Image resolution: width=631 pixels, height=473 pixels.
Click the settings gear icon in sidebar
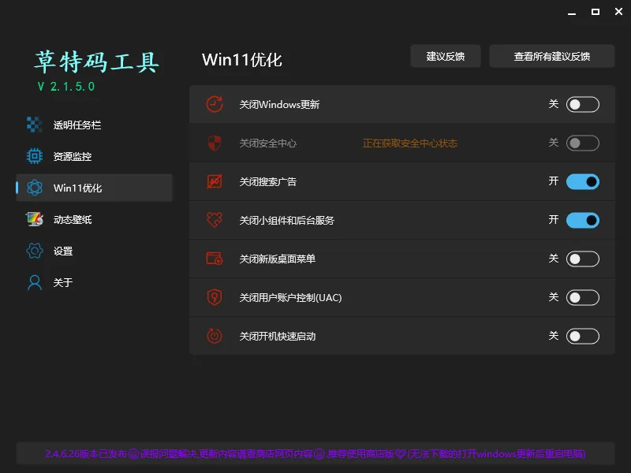pos(35,251)
